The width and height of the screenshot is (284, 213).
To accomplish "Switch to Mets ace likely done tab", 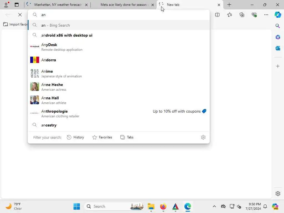I will pyautogui.click(x=124, y=5).
